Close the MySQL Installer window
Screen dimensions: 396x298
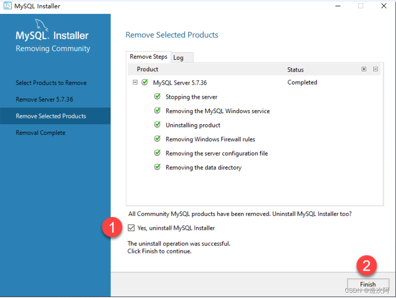(x=384, y=6)
